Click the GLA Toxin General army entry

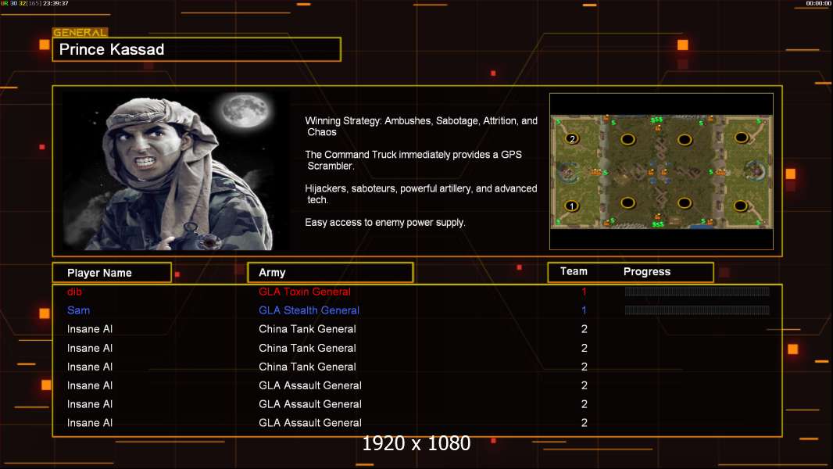click(x=305, y=292)
